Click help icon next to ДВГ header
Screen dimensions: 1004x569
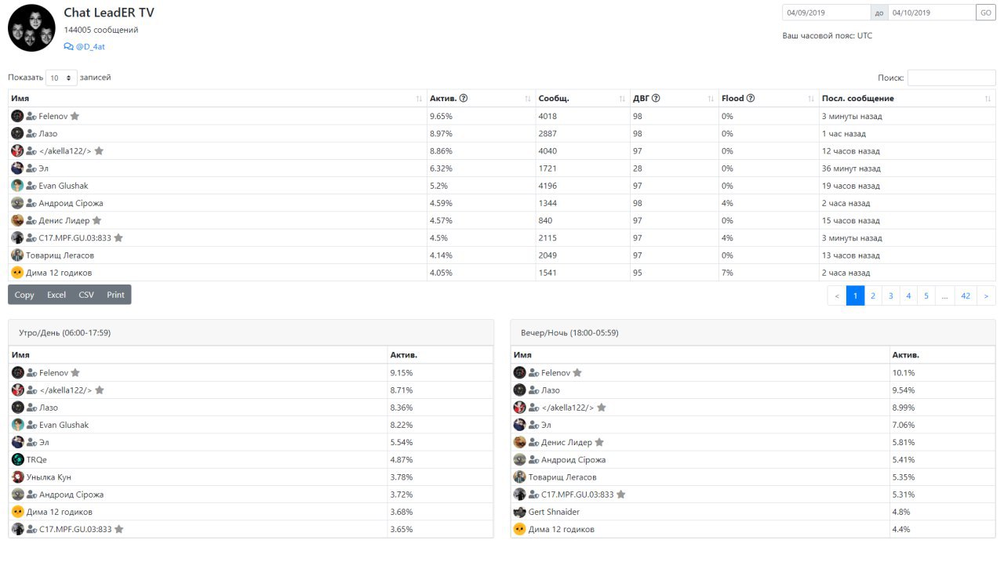656,99
